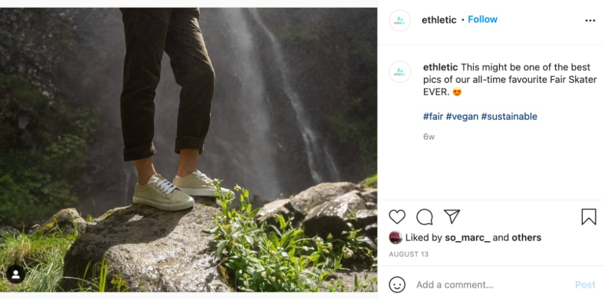The image size is (604, 299).
Task: Click ethletic avatar beside the caption
Action: click(400, 72)
